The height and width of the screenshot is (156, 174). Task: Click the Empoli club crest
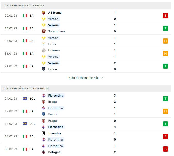(44, 114)
